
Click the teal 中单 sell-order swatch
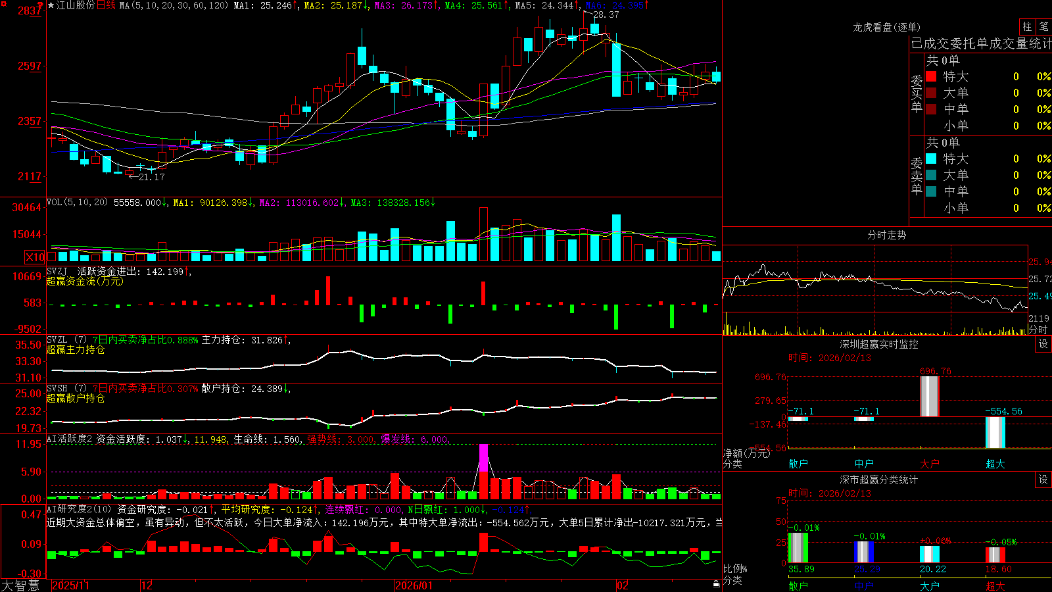(x=931, y=191)
